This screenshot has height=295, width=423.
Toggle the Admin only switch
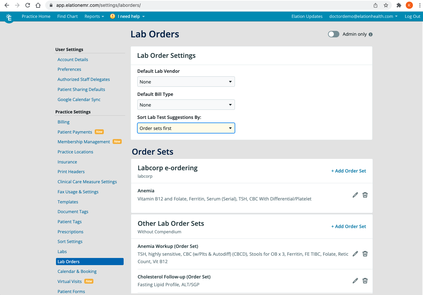[x=334, y=34]
